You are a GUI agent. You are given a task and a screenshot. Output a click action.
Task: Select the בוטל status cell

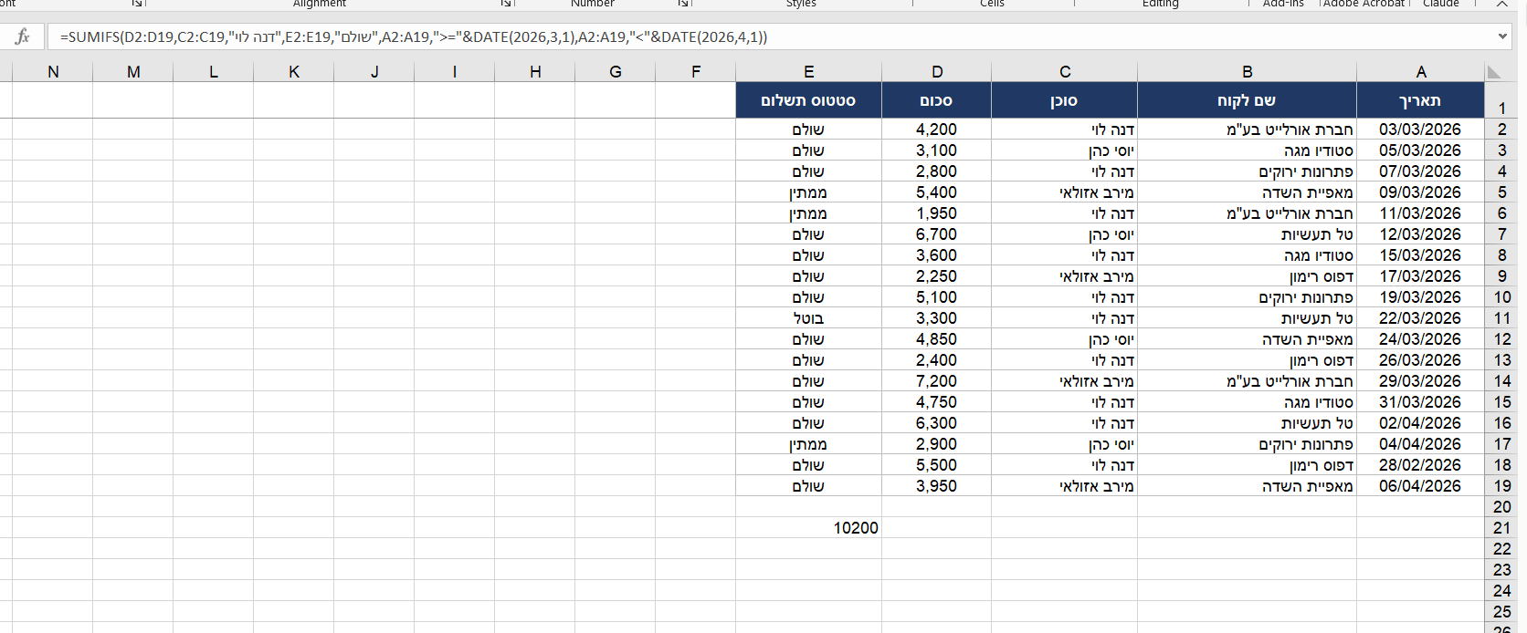point(809,318)
